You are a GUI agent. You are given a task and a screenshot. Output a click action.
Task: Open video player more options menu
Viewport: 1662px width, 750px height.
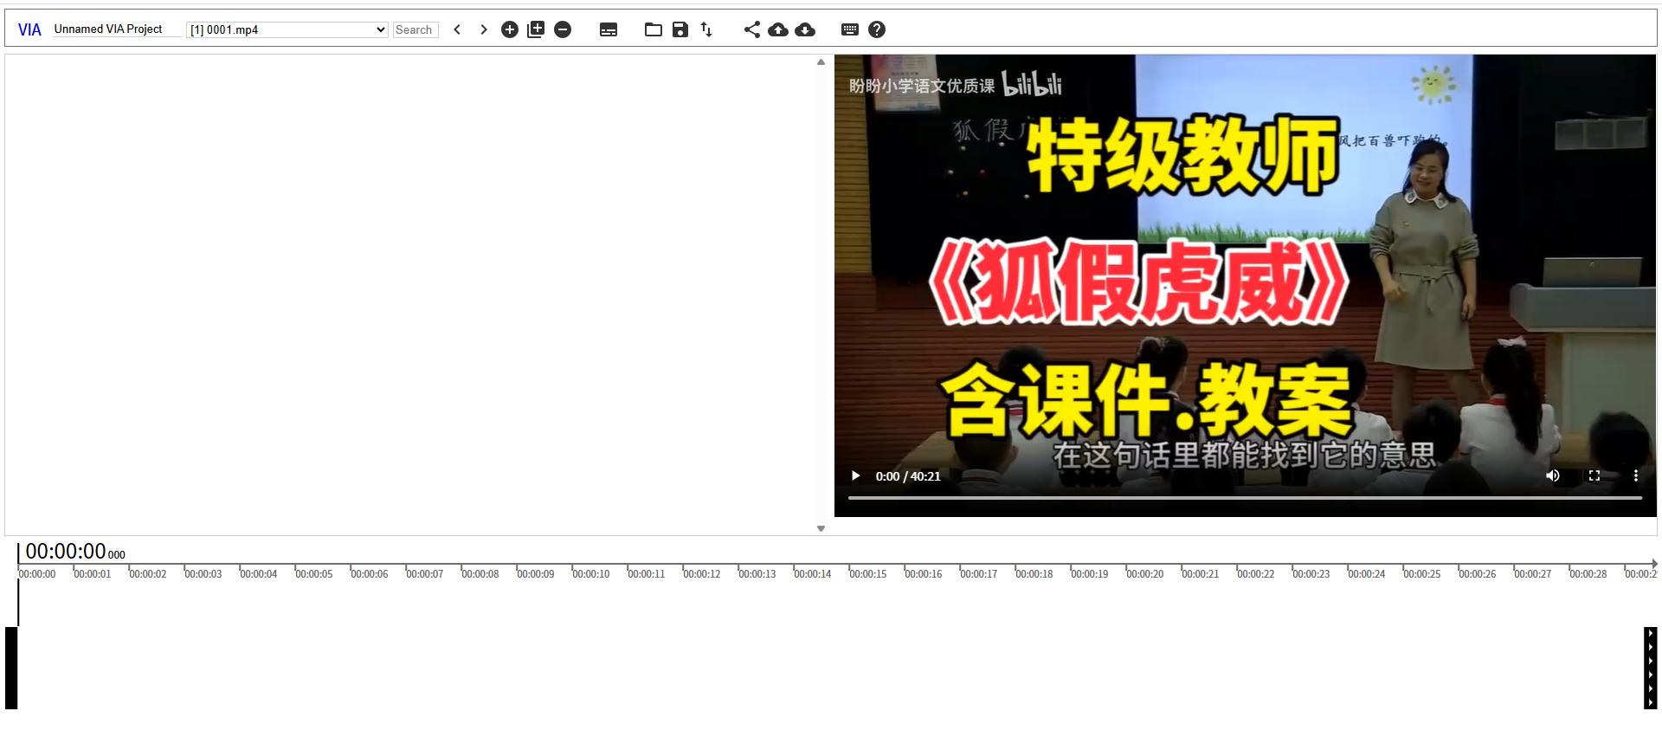point(1636,475)
